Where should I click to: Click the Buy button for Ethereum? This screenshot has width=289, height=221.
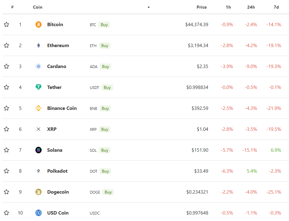coord(105,46)
